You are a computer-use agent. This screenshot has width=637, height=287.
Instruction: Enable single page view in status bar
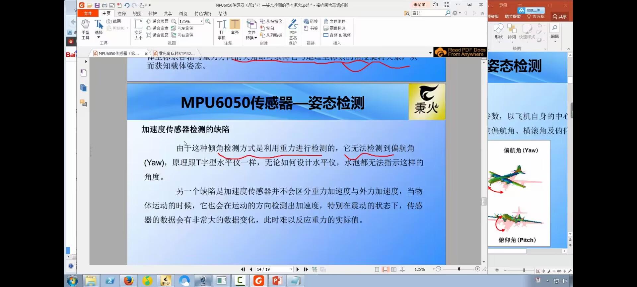pos(377,269)
